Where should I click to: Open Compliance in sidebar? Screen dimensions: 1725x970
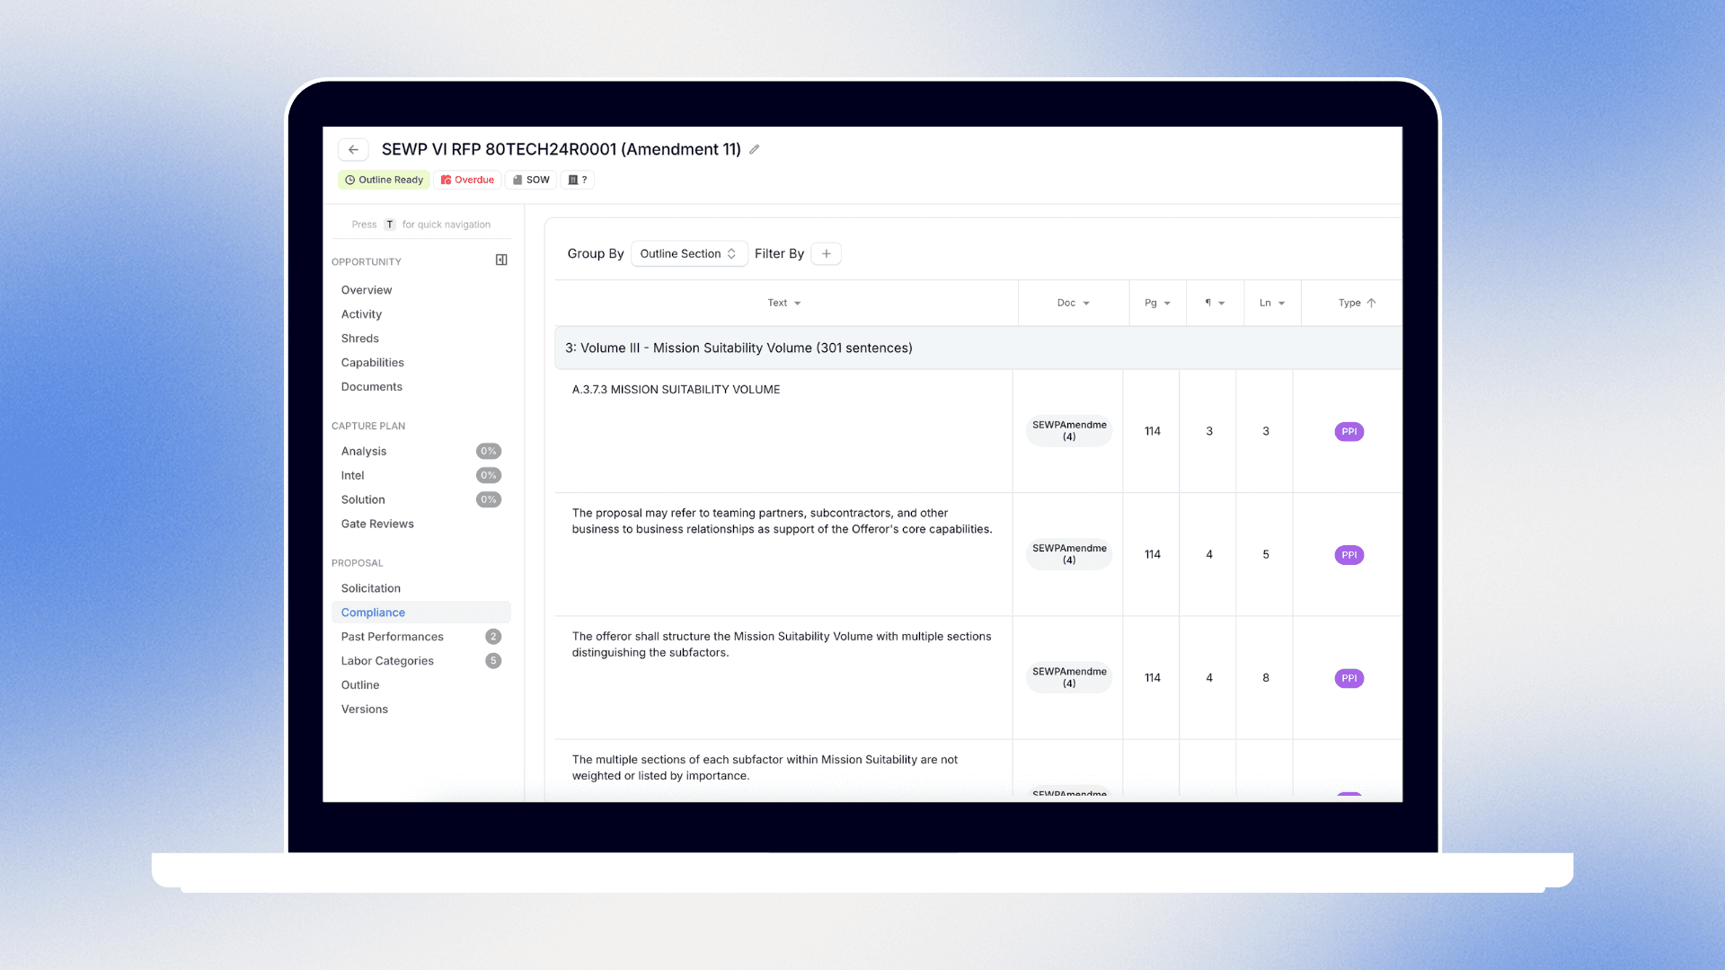click(x=373, y=613)
